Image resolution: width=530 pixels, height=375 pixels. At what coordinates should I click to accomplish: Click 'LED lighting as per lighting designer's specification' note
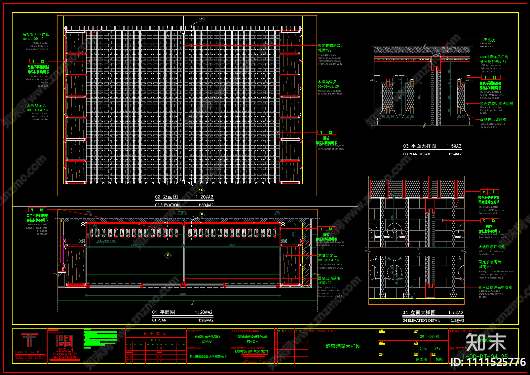(491, 68)
